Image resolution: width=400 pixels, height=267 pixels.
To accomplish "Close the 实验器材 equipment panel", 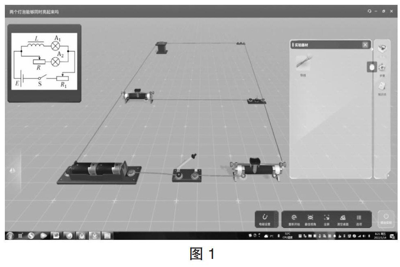I will (x=365, y=45).
